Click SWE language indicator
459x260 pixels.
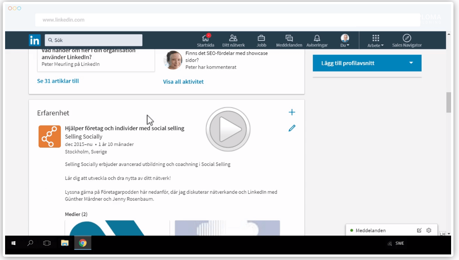(400, 243)
